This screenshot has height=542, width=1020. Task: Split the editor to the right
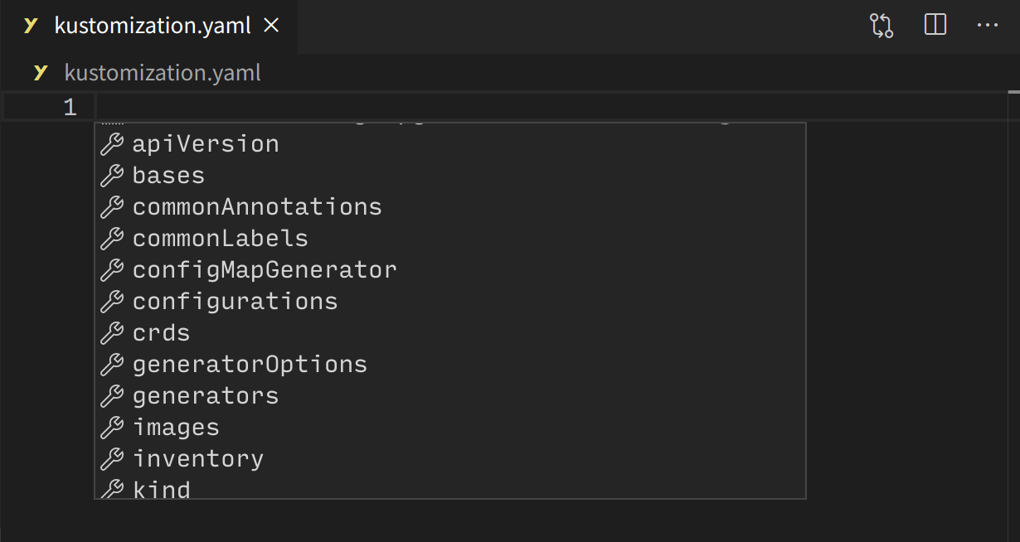935,26
